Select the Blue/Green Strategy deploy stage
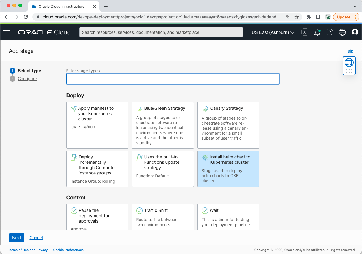362x254 pixels. pyautogui.click(x=163, y=125)
